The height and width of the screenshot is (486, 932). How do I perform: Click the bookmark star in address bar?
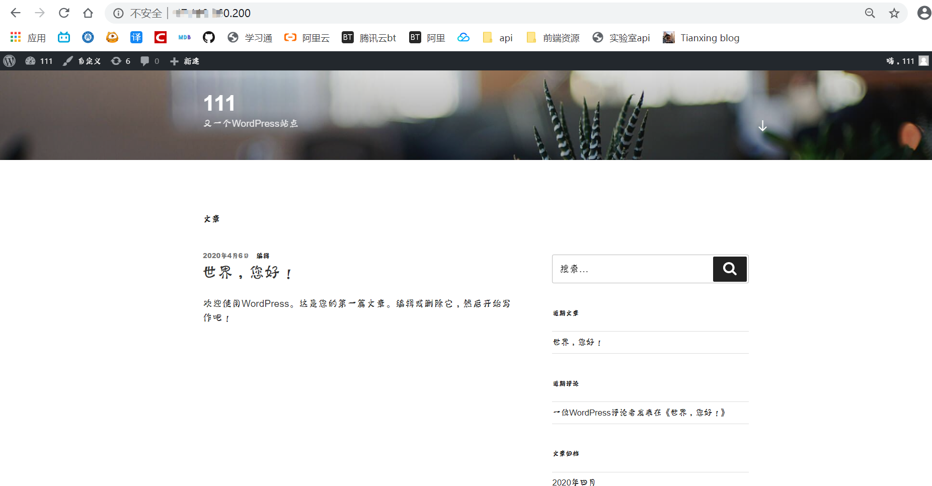894,13
